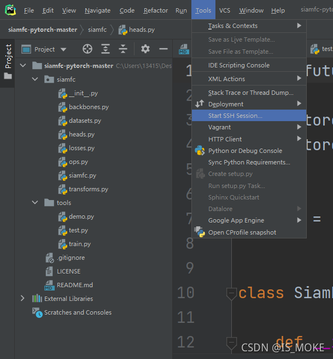Select backbones.py in project tree
This screenshot has height=359, width=333.
point(89,107)
